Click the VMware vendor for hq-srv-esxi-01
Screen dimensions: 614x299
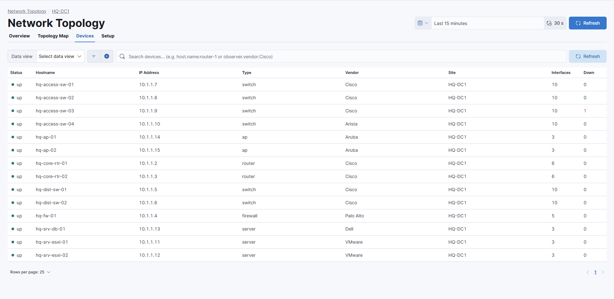(354, 242)
